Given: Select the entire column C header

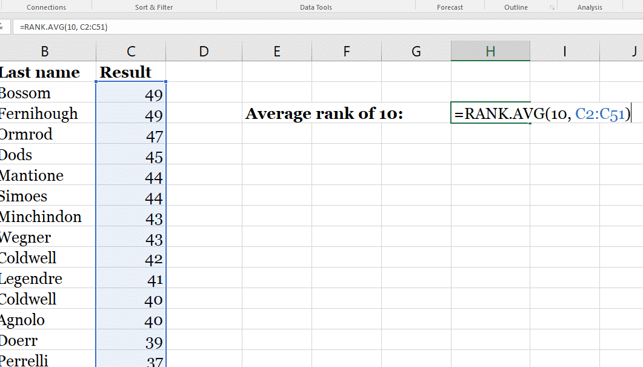Looking at the screenshot, I should point(130,51).
